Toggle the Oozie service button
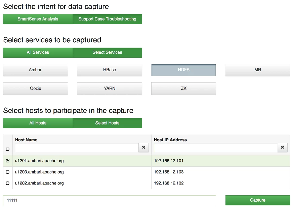Screen dimensions: 294x209 click(x=36, y=88)
